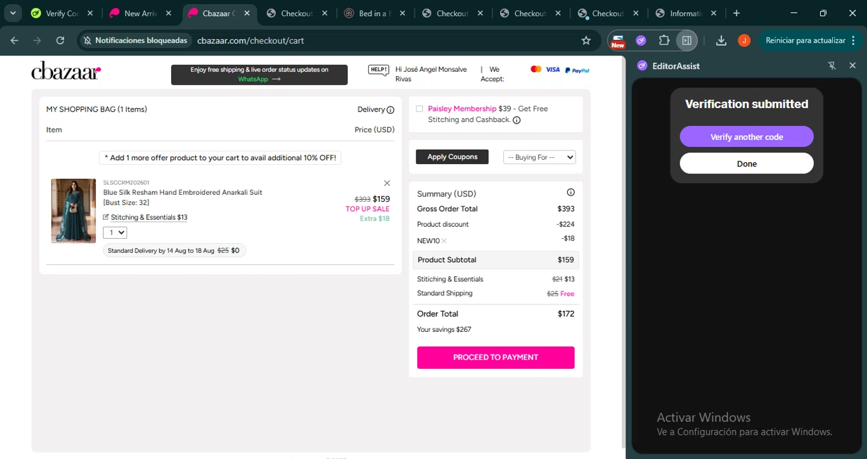Open the Buying For dropdown

point(539,157)
